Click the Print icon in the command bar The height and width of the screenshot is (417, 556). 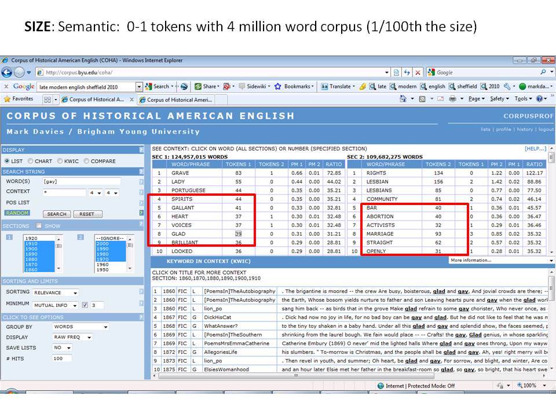[452, 99]
